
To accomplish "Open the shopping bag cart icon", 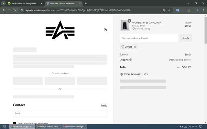I will (105, 30).
